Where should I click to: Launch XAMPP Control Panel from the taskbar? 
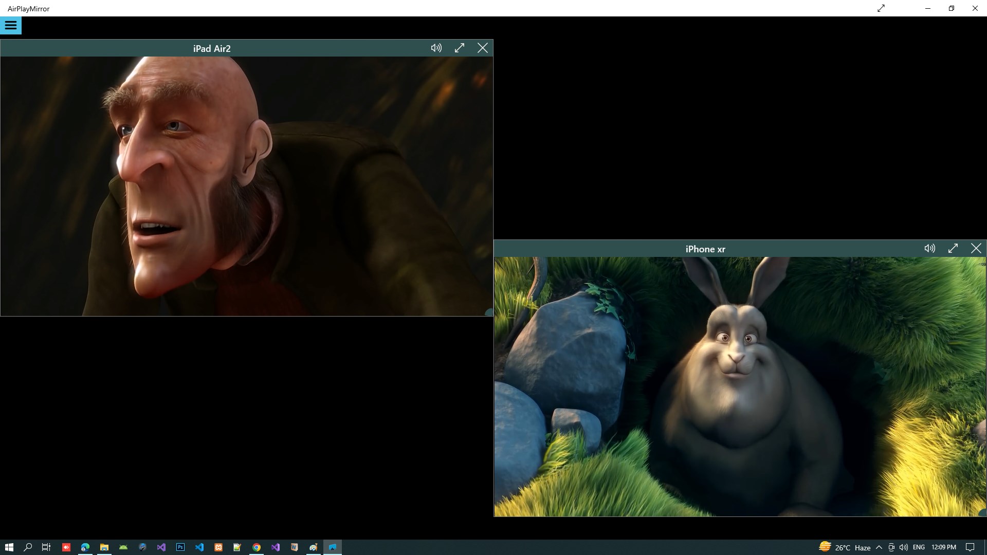218,547
